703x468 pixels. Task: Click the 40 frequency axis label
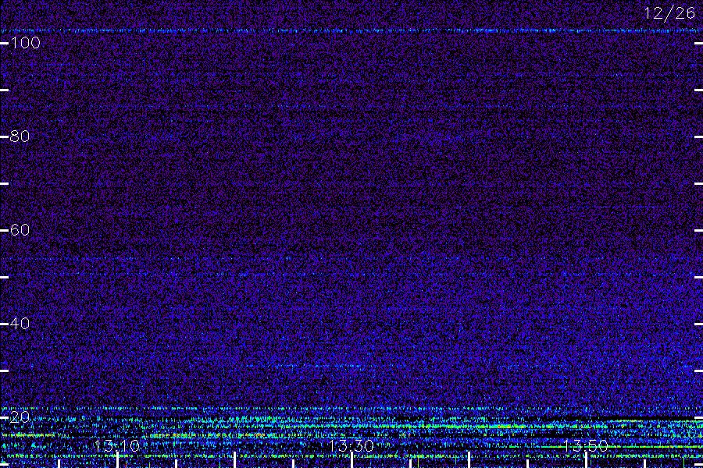click(x=20, y=324)
